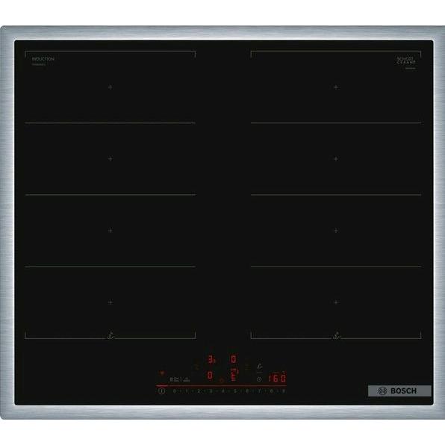This screenshot has height=445, width=445.
Task: Set the power slider to level 5
Action: coord(235,391)
